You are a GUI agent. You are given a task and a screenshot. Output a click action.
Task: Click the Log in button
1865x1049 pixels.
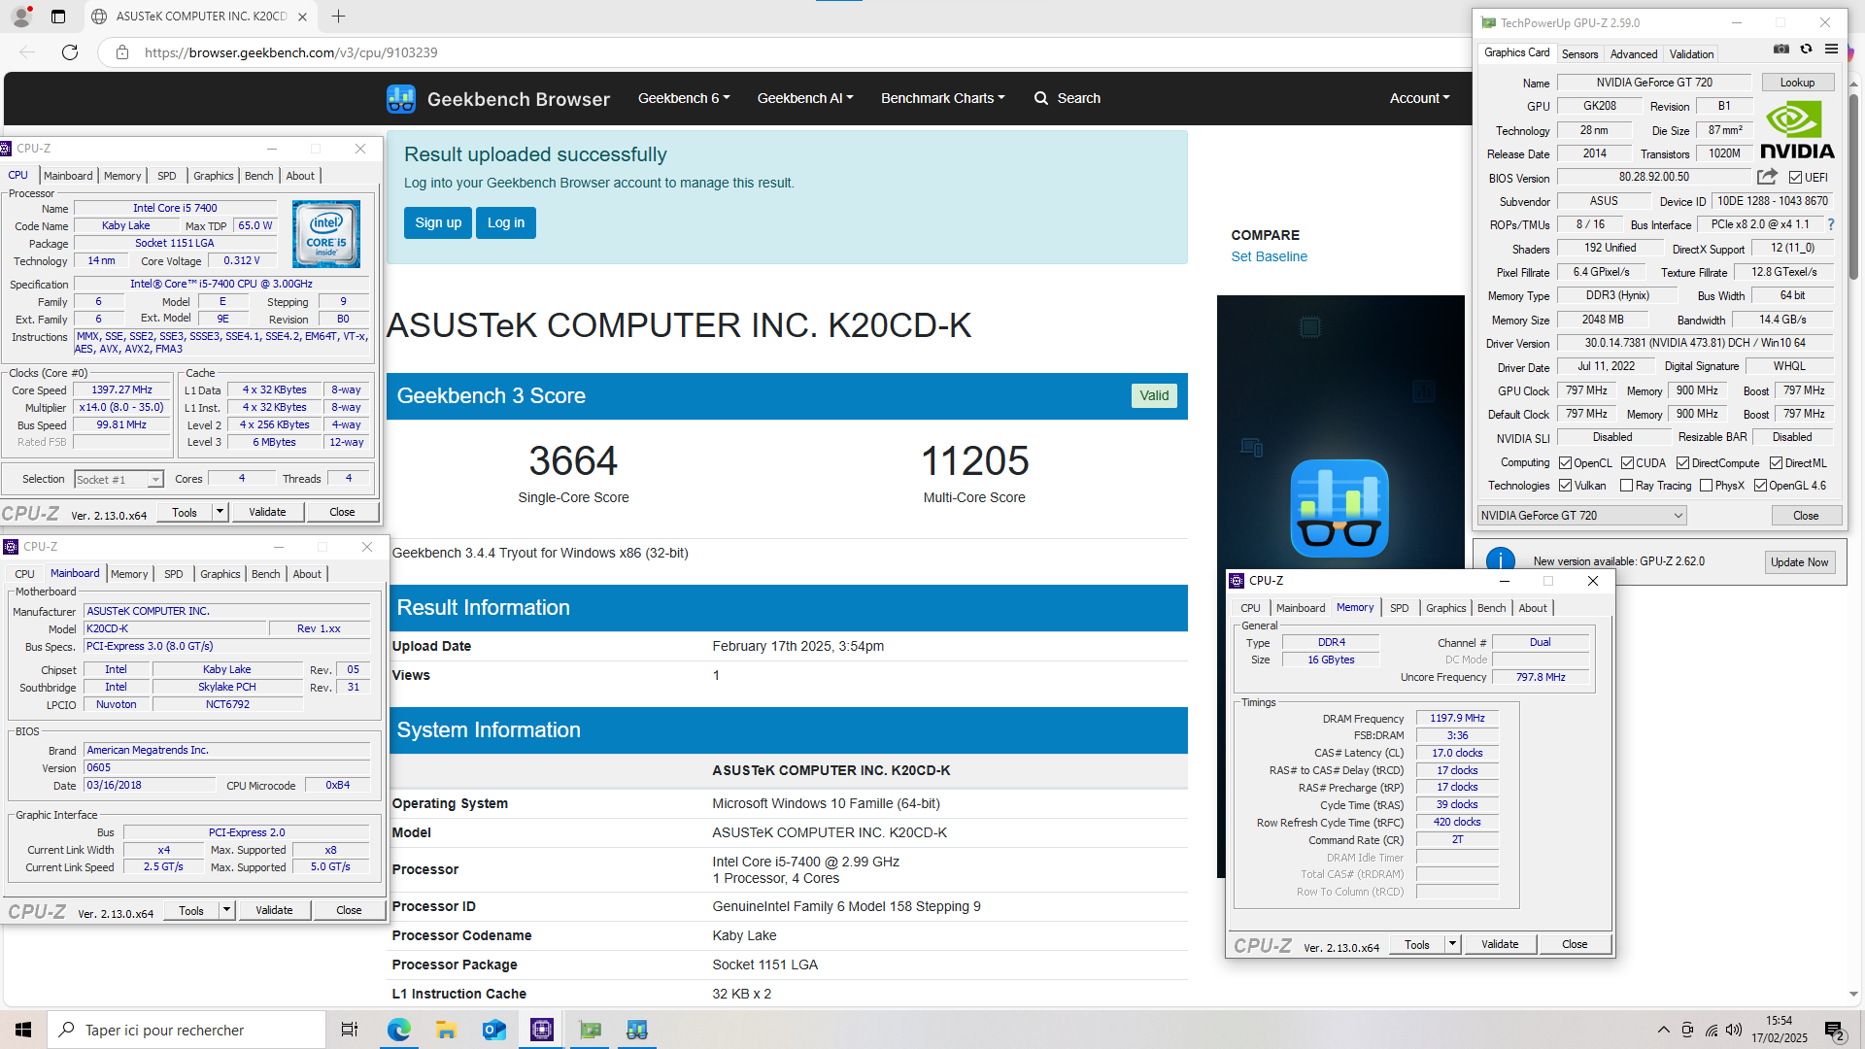point(506,222)
